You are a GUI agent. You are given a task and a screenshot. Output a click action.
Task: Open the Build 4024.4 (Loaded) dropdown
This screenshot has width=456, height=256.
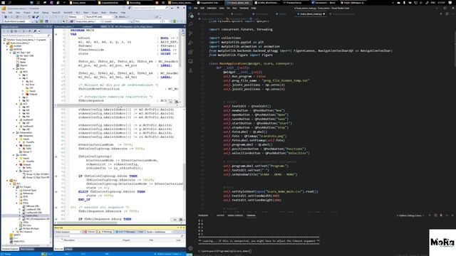pos(17,21)
